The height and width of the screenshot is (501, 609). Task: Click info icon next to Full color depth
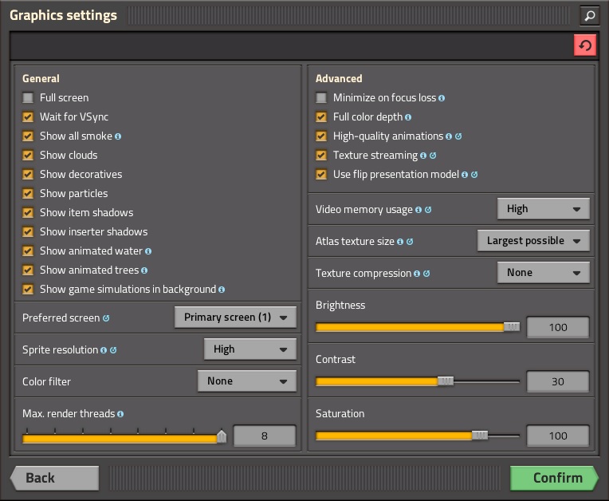tap(408, 117)
